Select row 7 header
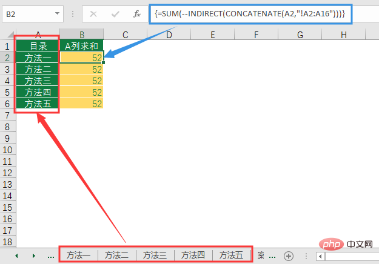379x264 pixels. [x=7, y=115]
